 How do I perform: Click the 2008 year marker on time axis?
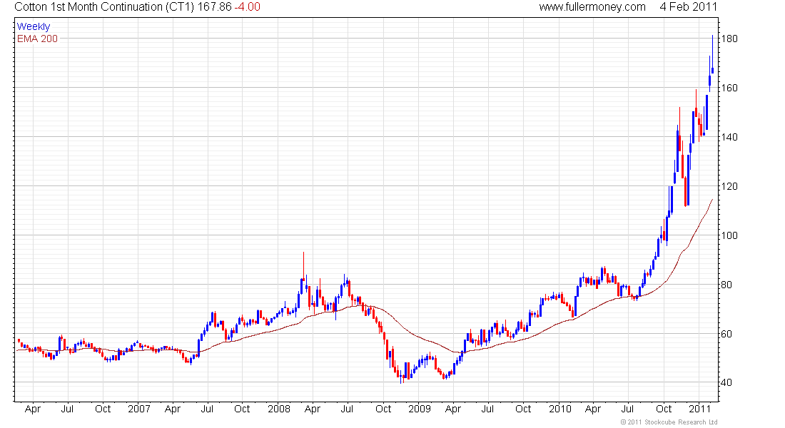coord(279,409)
